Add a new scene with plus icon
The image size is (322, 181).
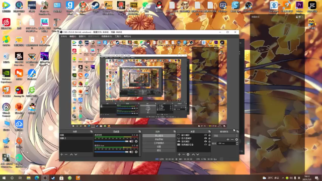click(61, 154)
